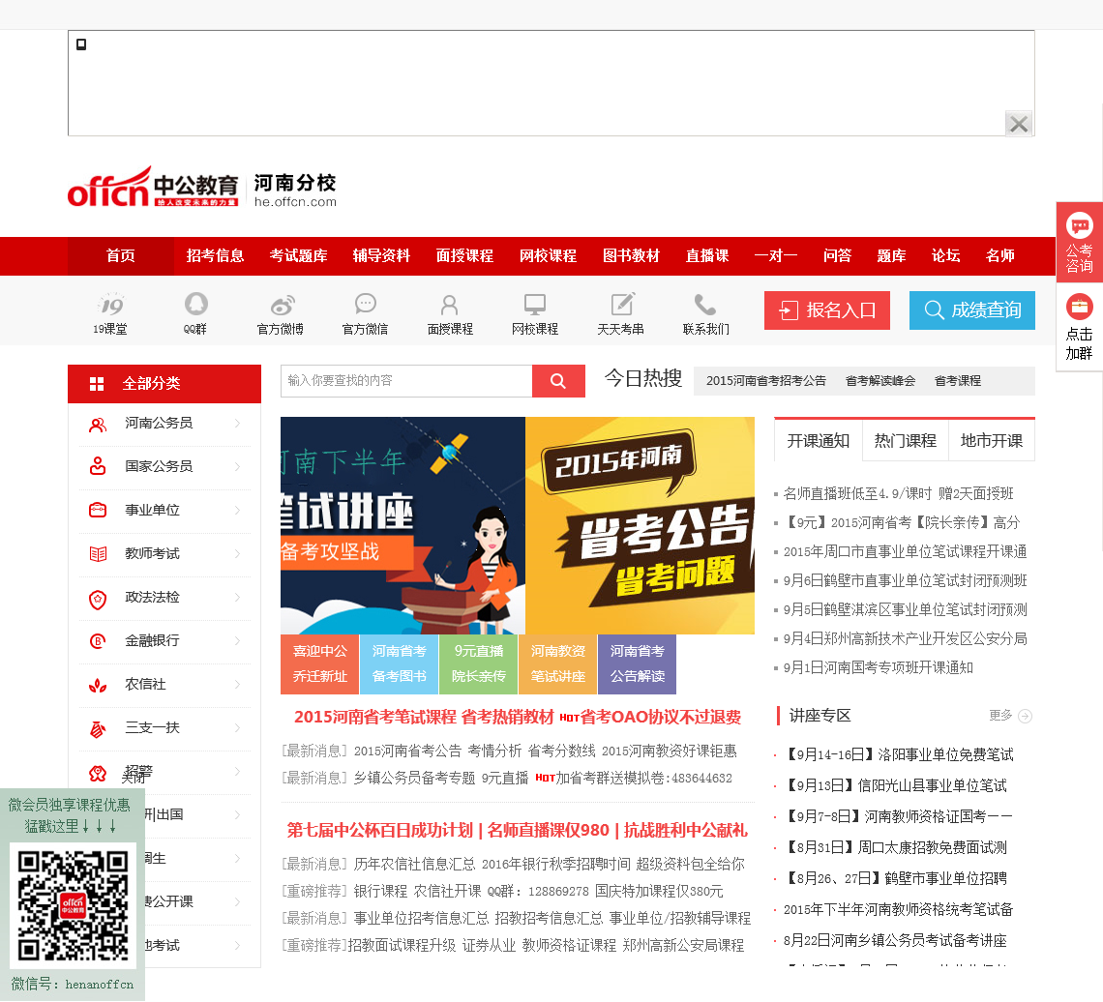Open the 考试题库 navigation item
1103x1002 pixels.
(298, 256)
